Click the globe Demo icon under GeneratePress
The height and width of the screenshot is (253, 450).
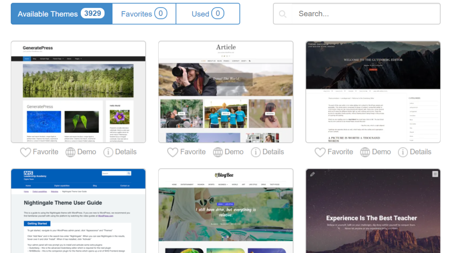[70, 152]
